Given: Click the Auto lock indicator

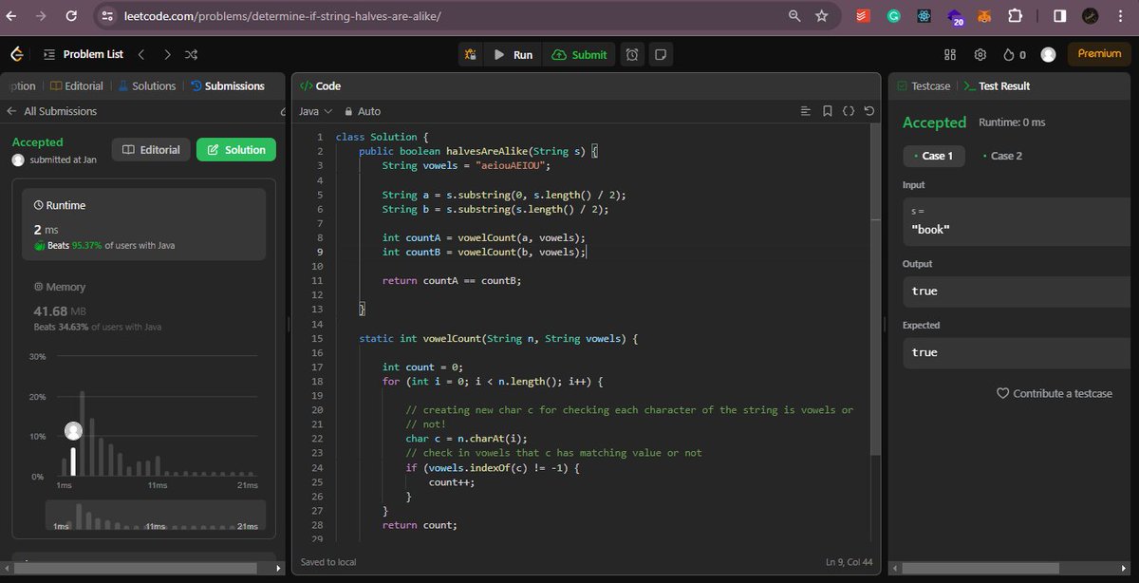Looking at the screenshot, I should pos(364,111).
